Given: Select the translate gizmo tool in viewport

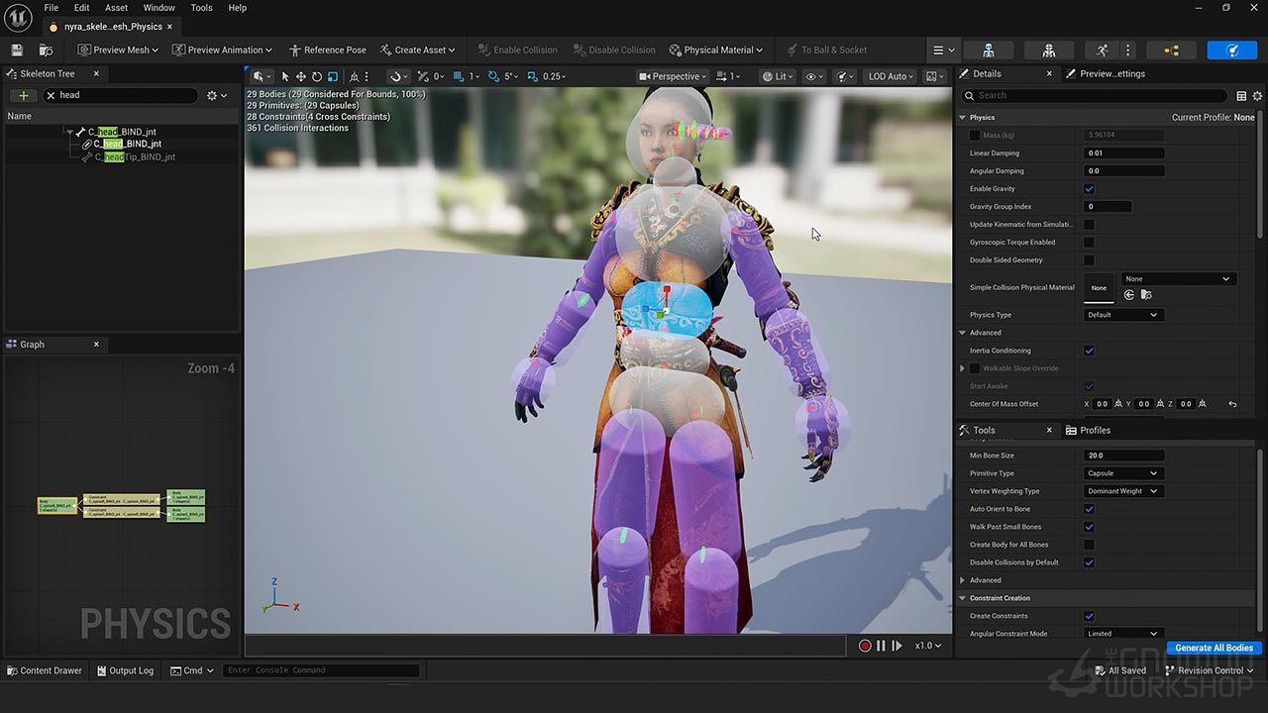Looking at the screenshot, I should tap(301, 76).
